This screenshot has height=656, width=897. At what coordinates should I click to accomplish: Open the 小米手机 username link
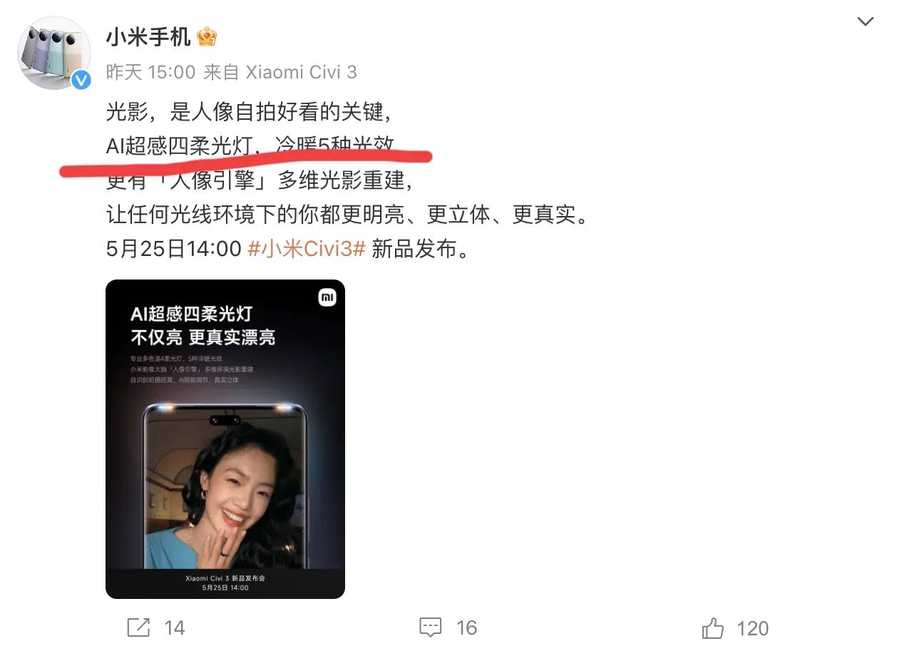(x=148, y=37)
